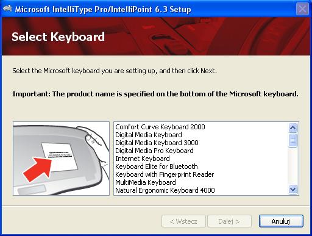Pick Digital Media Pro Keyboard

point(154,151)
